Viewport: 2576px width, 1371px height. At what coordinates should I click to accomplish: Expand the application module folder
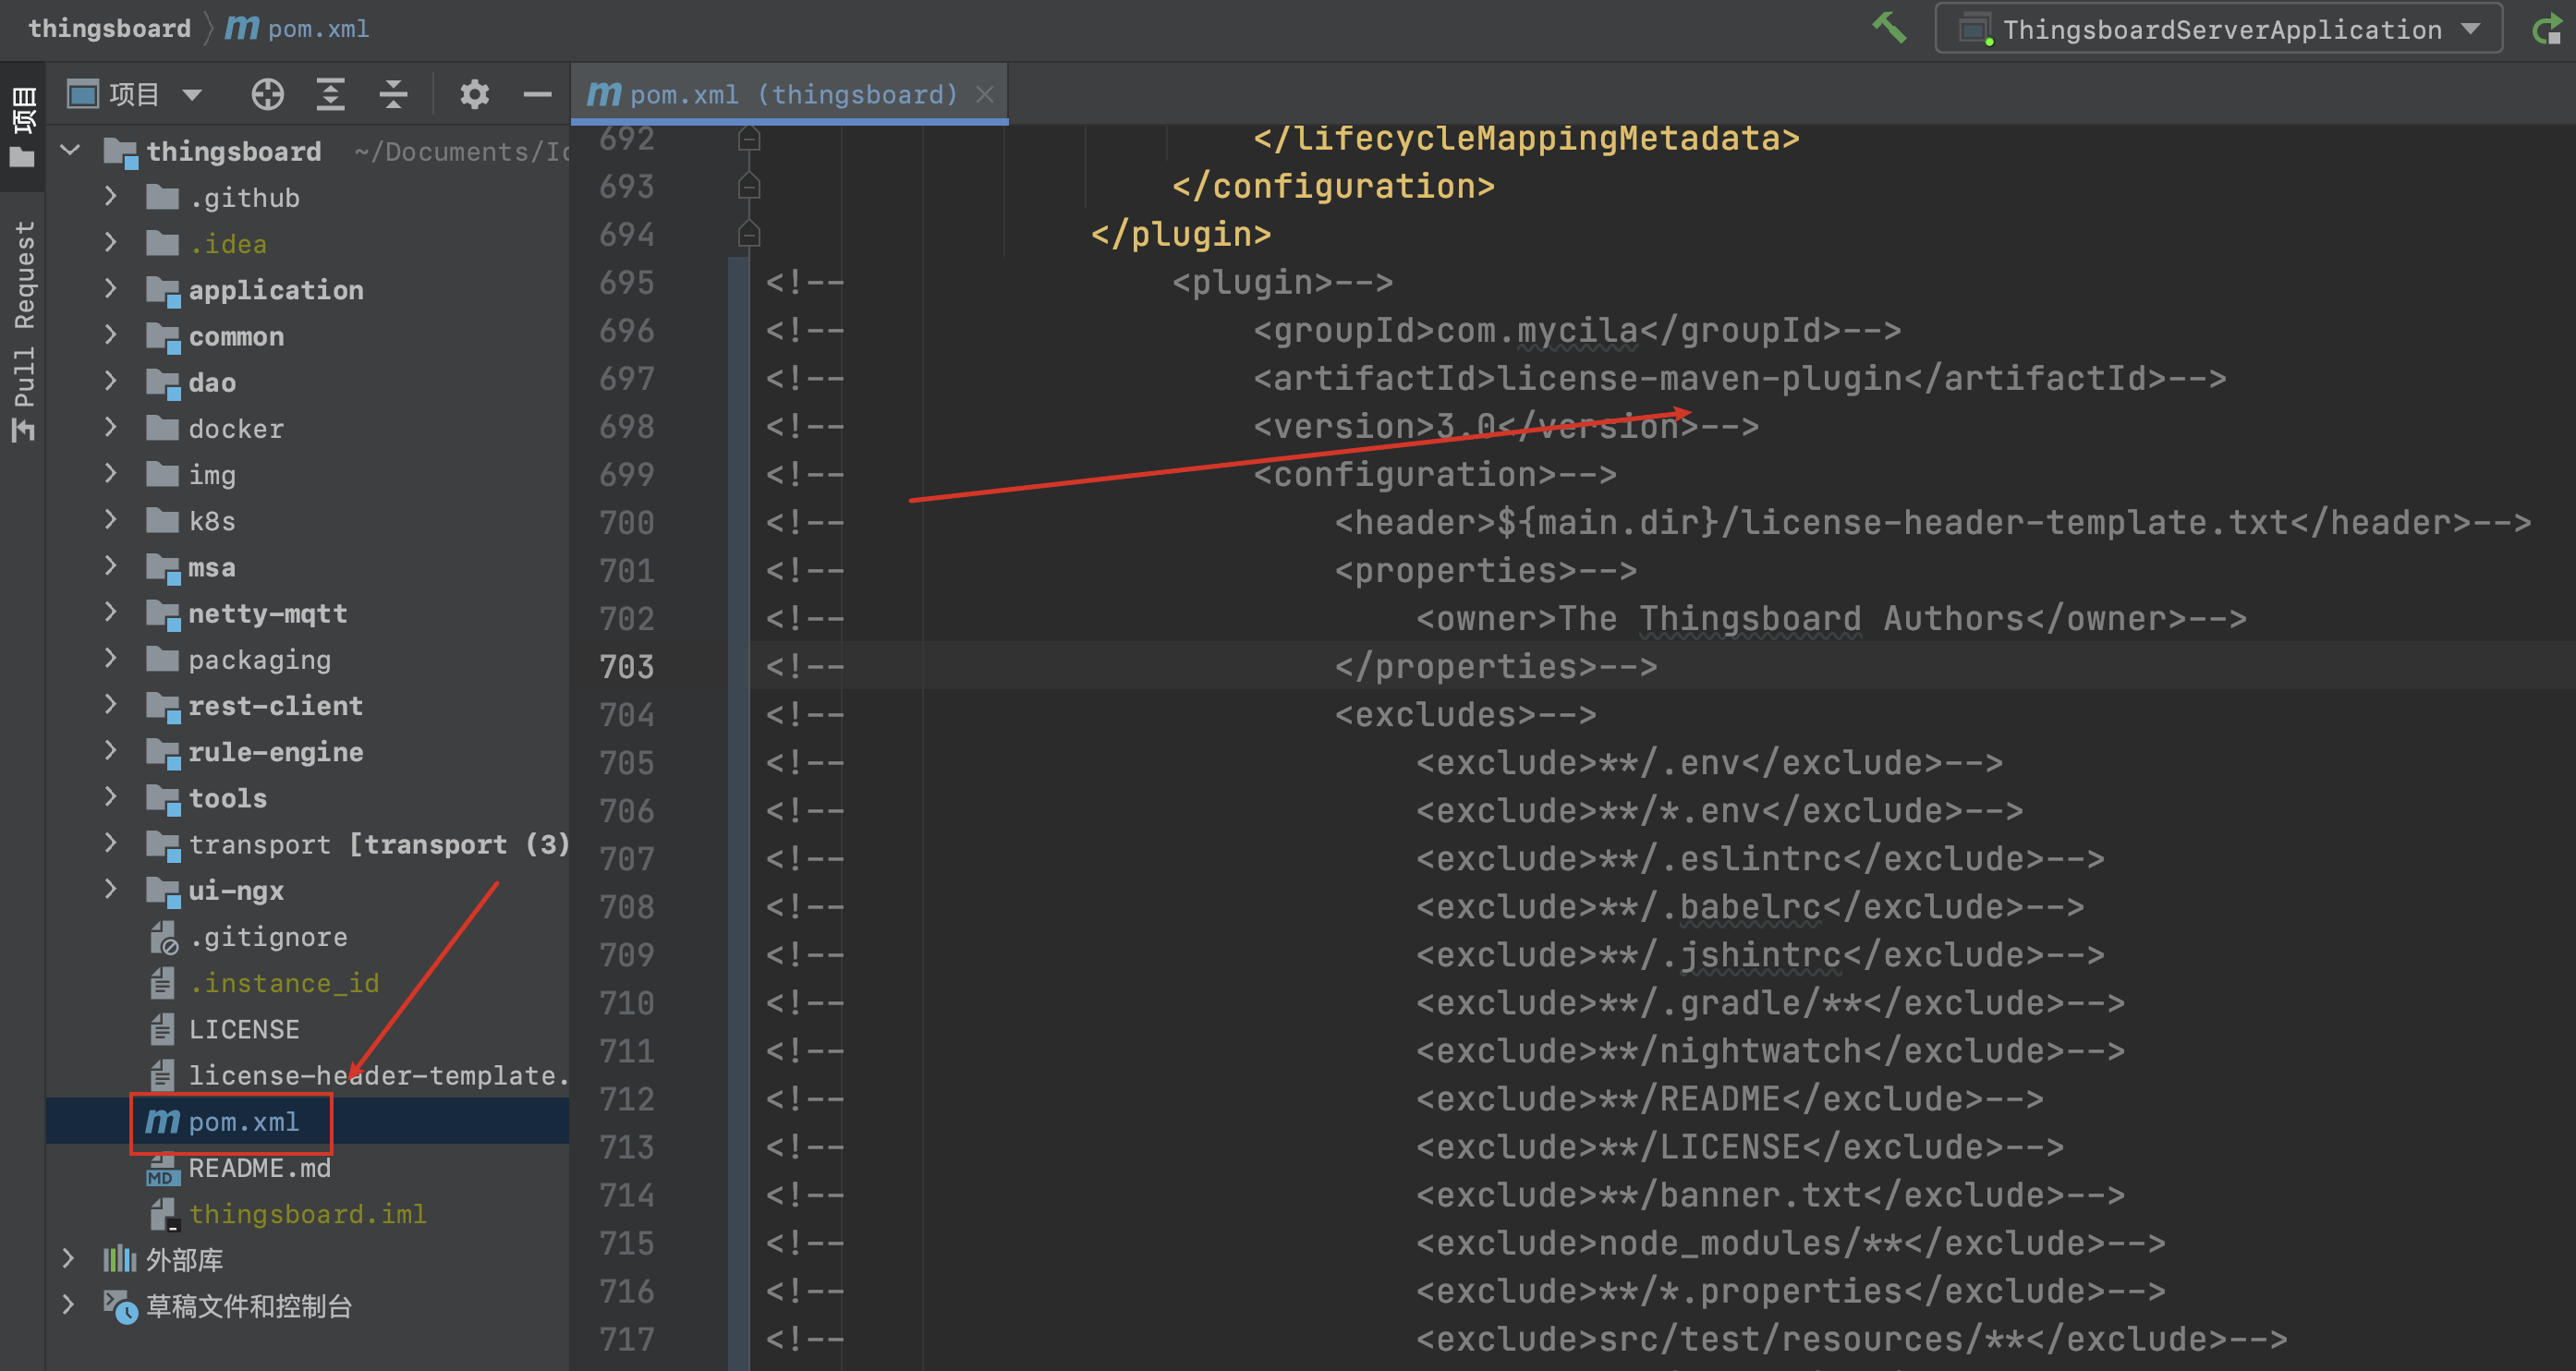(111, 290)
